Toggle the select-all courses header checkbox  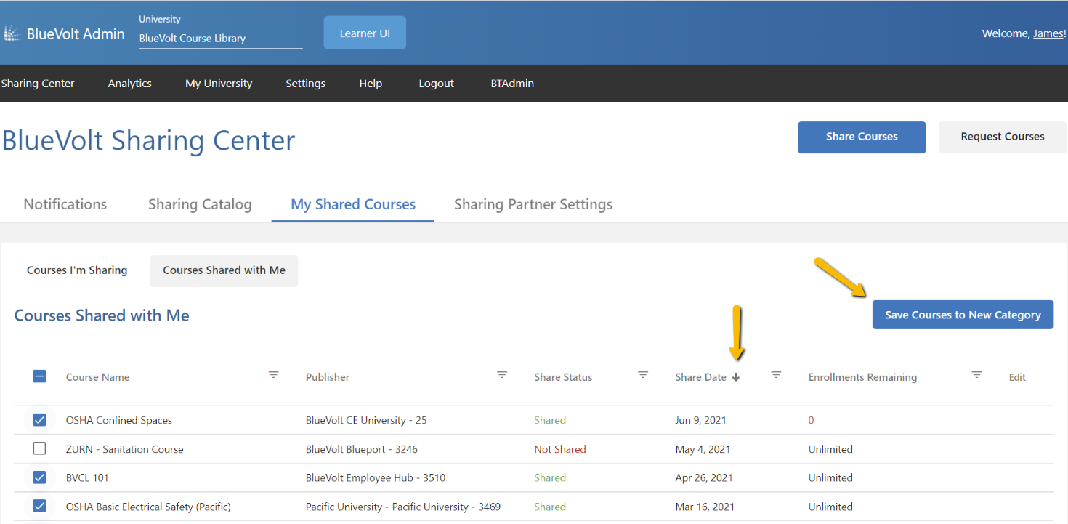pos(40,376)
